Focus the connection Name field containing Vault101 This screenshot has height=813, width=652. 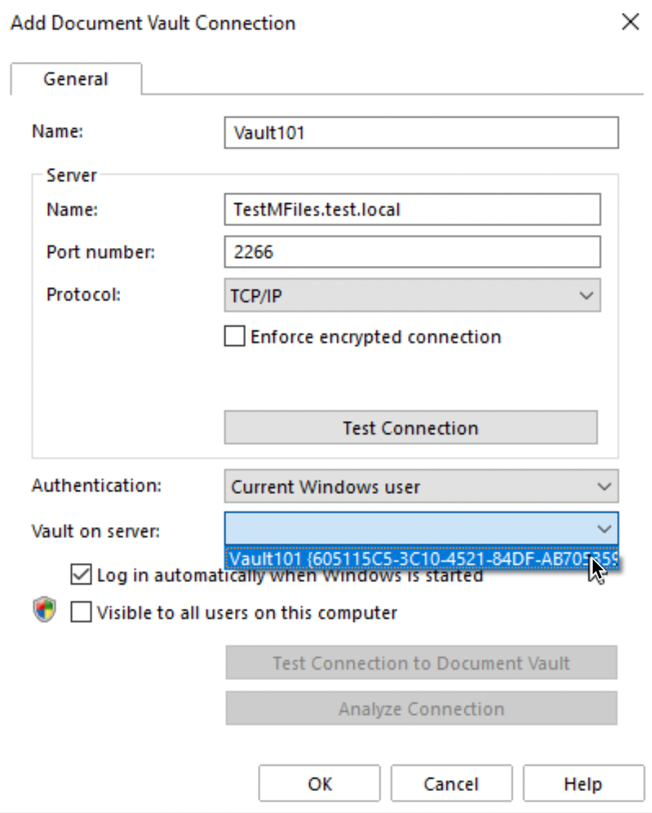pos(421,133)
